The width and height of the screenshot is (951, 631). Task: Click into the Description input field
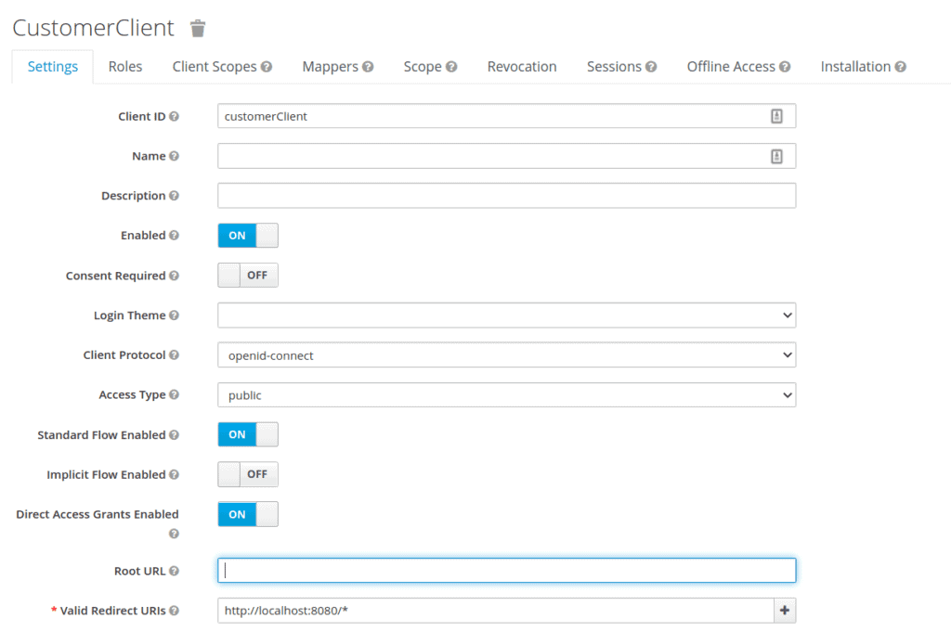(x=506, y=196)
